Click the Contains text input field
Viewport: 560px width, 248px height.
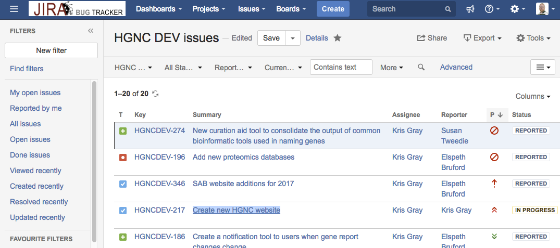[341, 67]
